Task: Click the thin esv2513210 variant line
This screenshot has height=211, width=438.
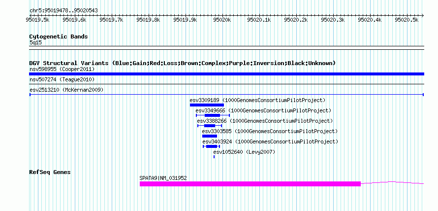Action: click(x=226, y=95)
